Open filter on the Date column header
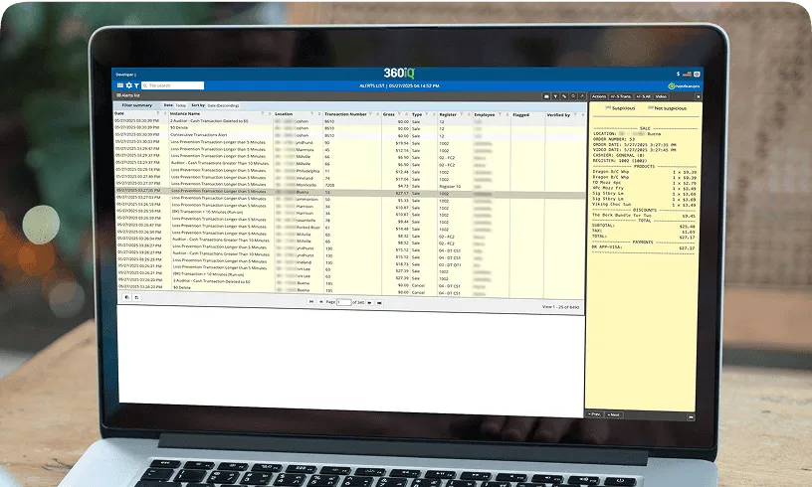The height and width of the screenshot is (487, 812). tap(158, 113)
